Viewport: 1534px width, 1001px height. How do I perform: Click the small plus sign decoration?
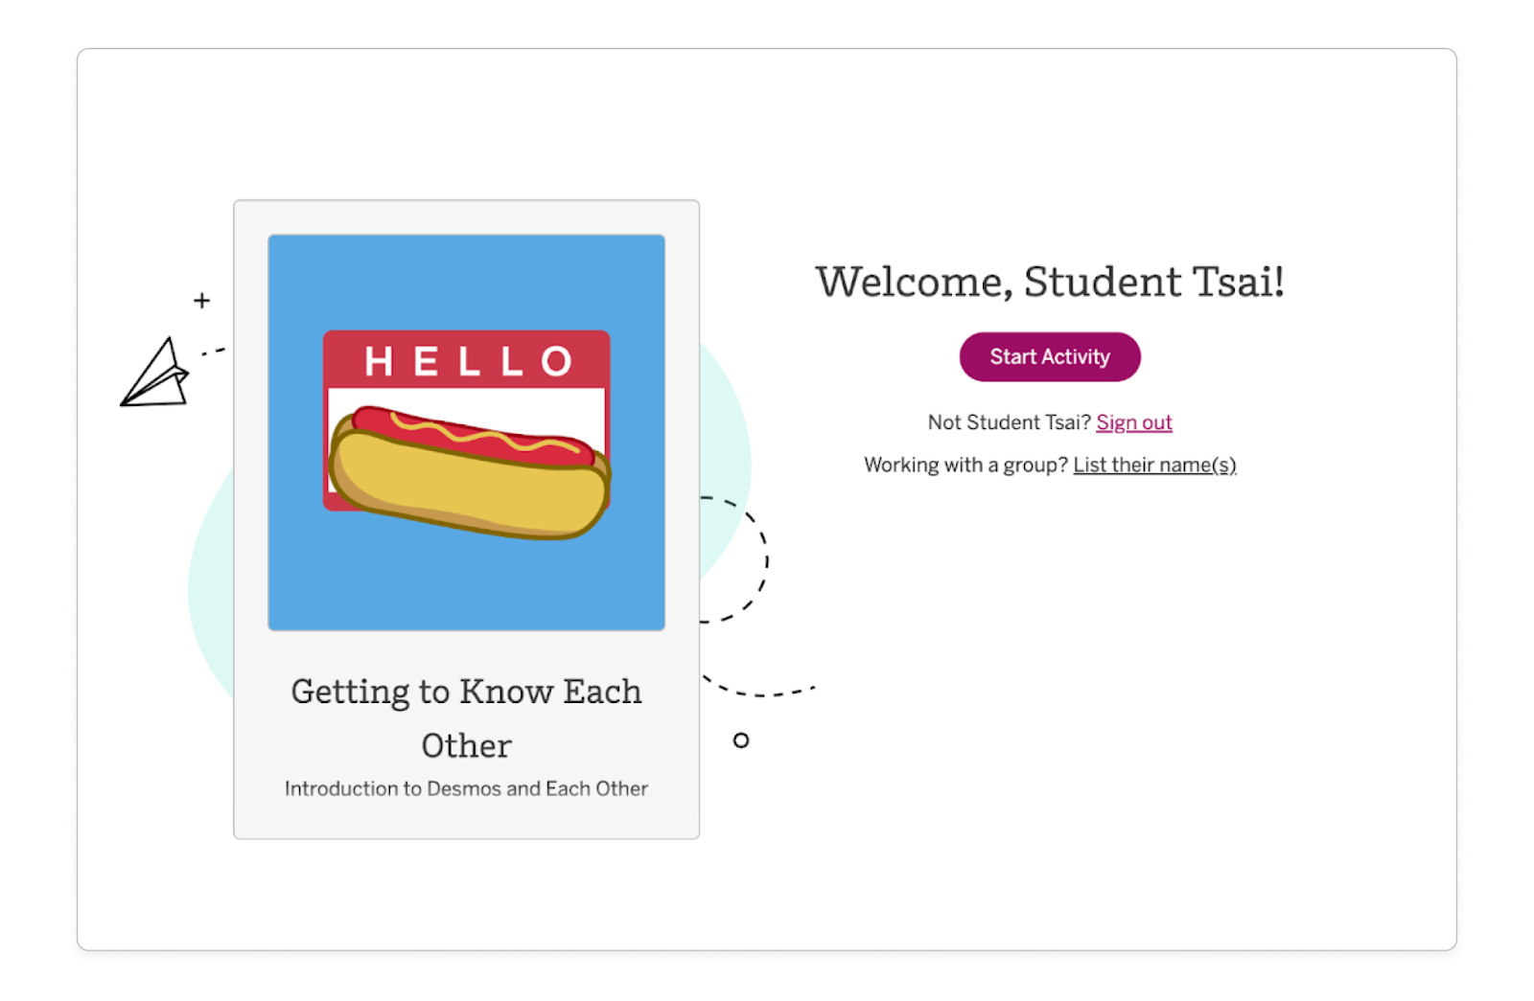coord(201,301)
